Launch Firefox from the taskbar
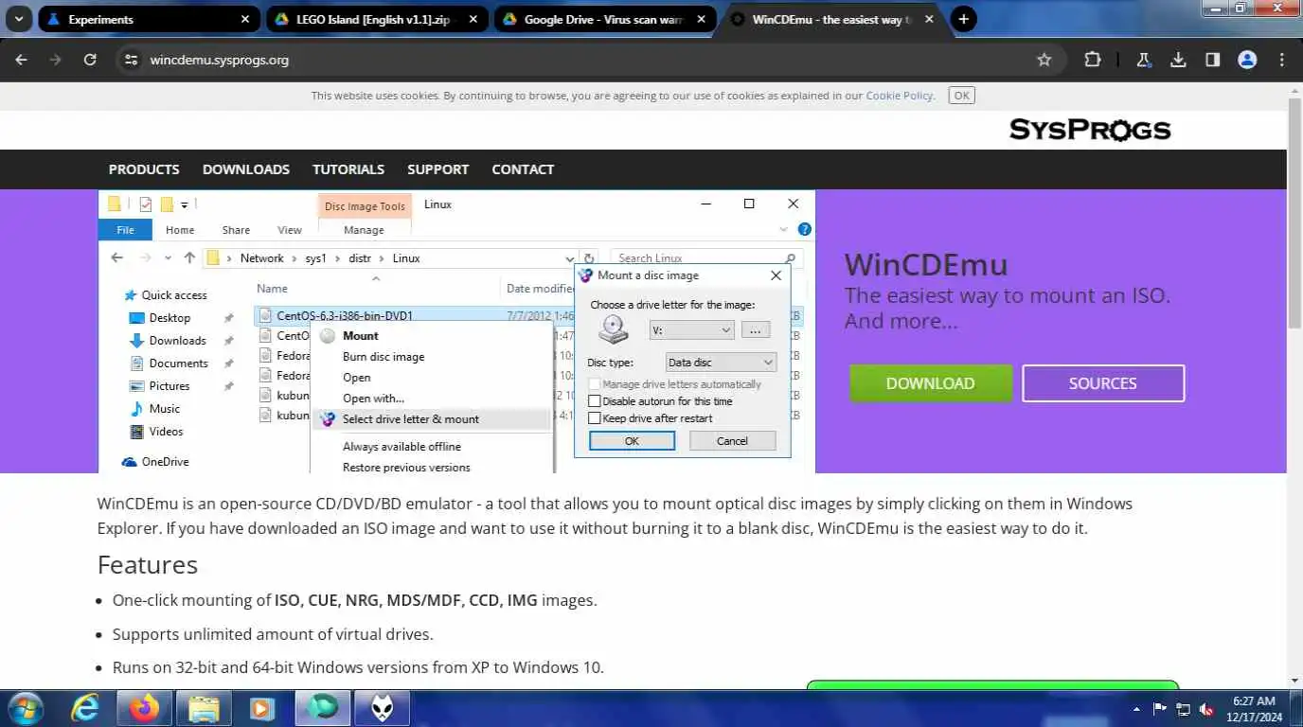The width and height of the screenshot is (1303, 727). point(145,708)
